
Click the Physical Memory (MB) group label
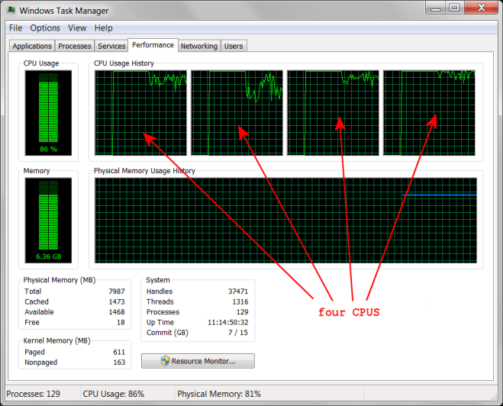point(60,280)
